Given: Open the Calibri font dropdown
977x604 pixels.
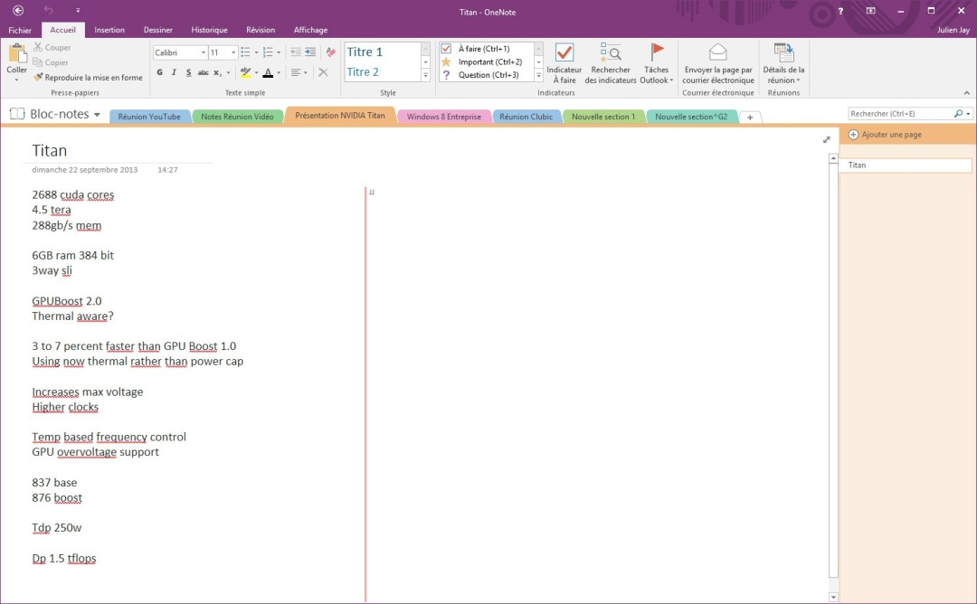Looking at the screenshot, I should tap(204, 52).
